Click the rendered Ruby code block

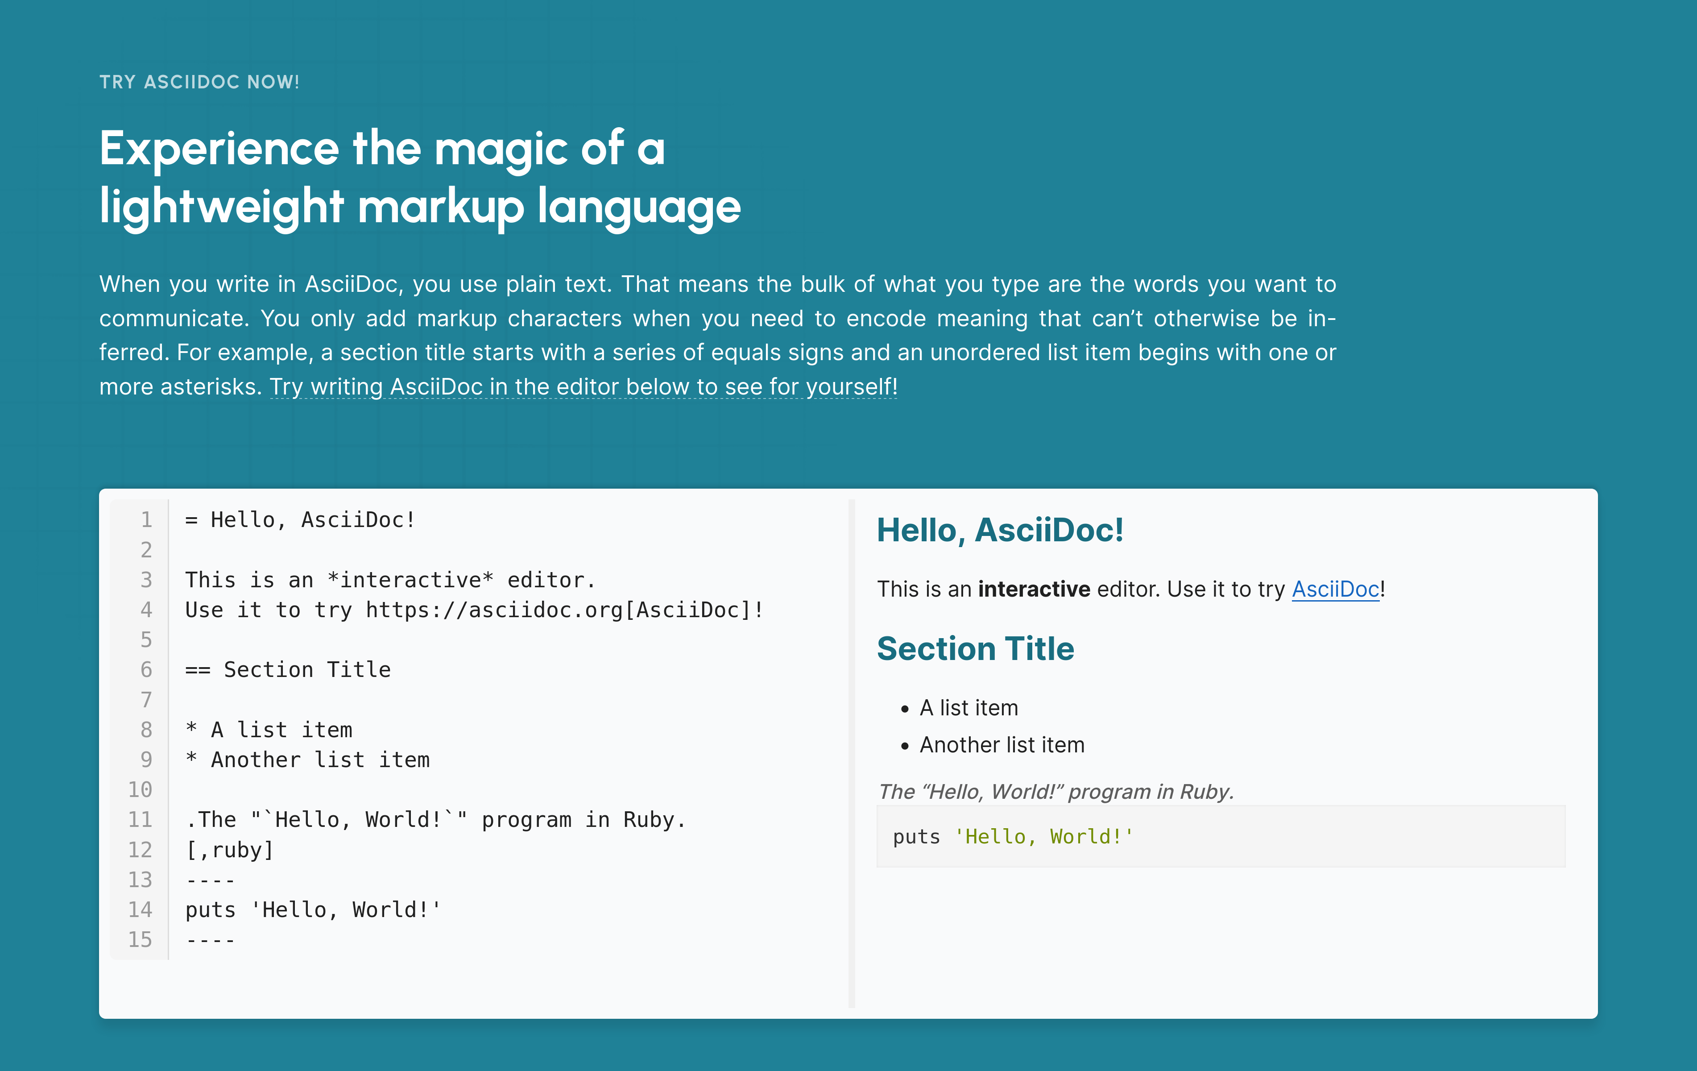[1220, 836]
